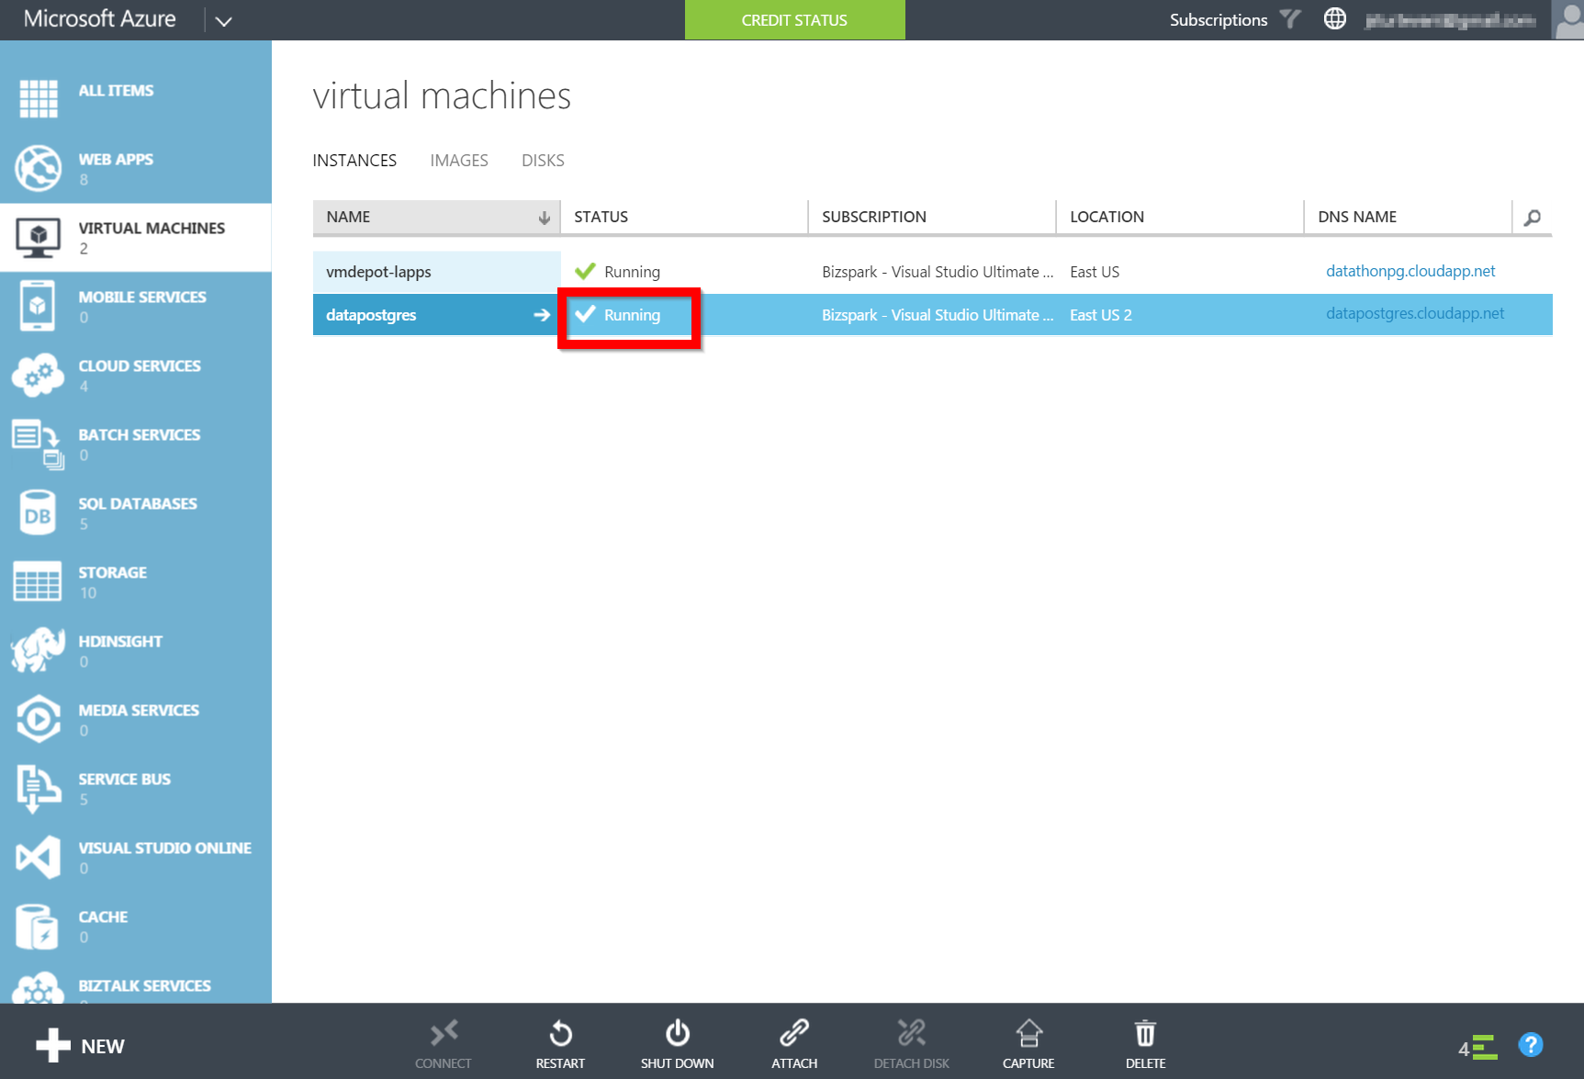Viewport: 1584px width, 1079px height.
Task: Open the language globe icon in header
Action: (1335, 18)
